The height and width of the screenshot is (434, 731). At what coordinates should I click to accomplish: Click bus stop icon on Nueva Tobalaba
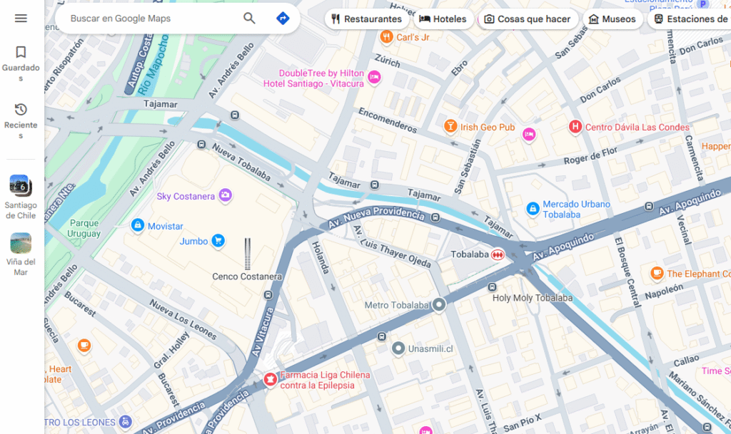click(201, 145)
